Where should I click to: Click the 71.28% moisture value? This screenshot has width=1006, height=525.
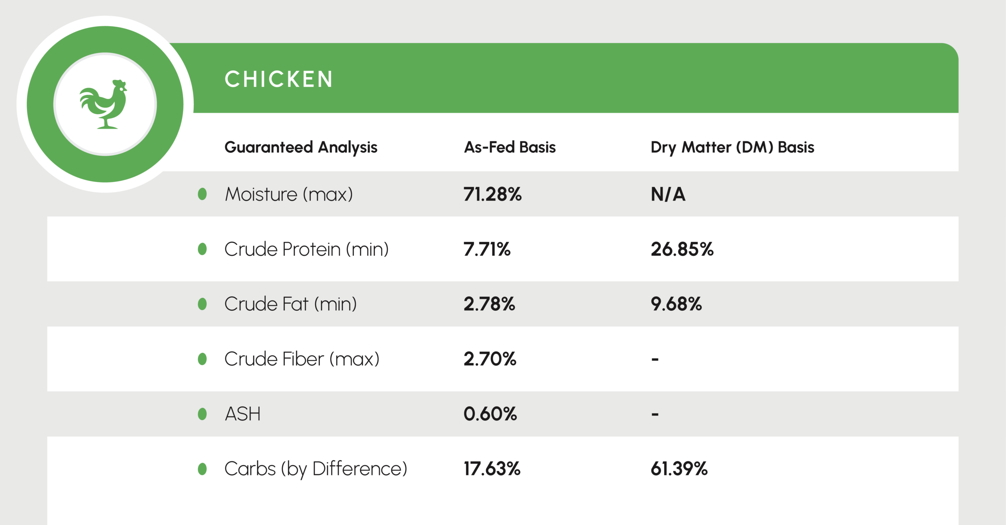click(x=492, y=194)
